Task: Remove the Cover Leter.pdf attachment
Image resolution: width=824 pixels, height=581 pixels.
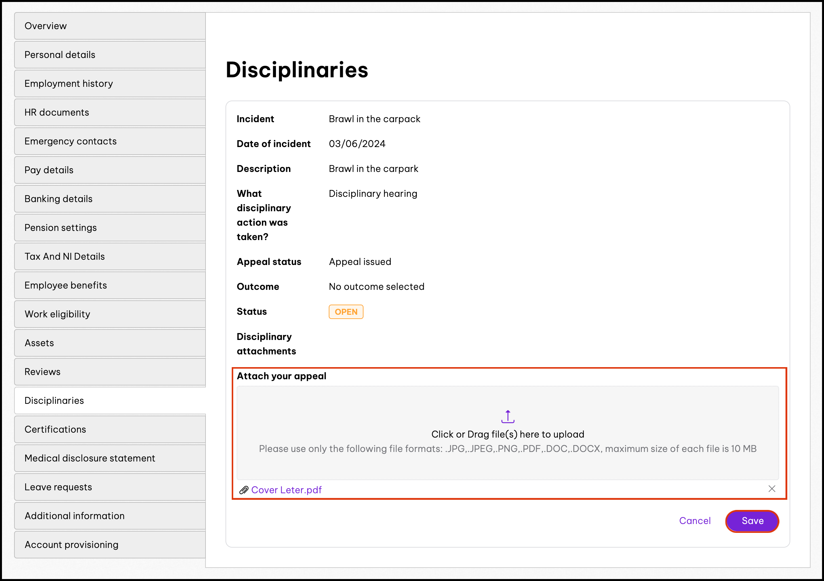Action: tap(772, 489)
